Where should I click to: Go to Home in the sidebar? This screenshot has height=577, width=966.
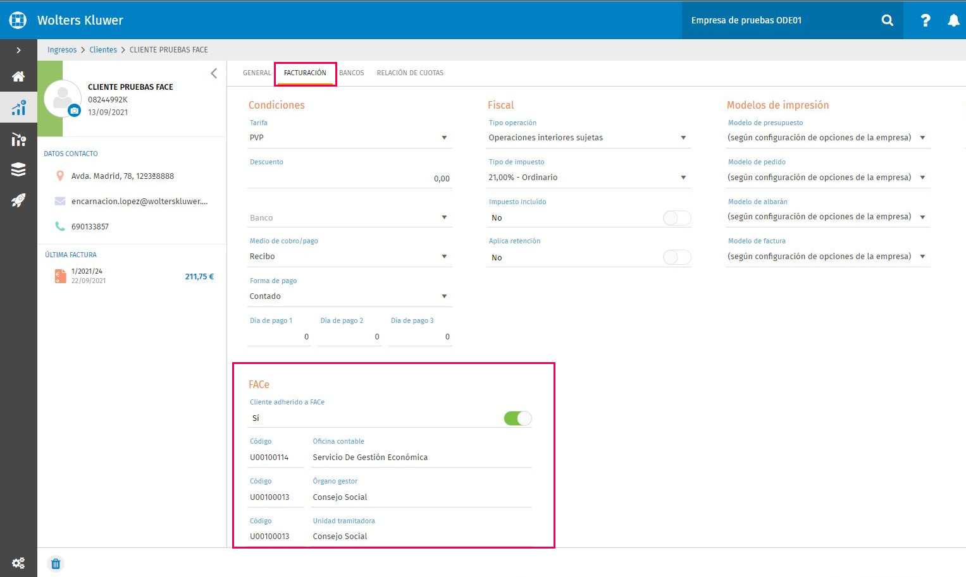[18, 76]
